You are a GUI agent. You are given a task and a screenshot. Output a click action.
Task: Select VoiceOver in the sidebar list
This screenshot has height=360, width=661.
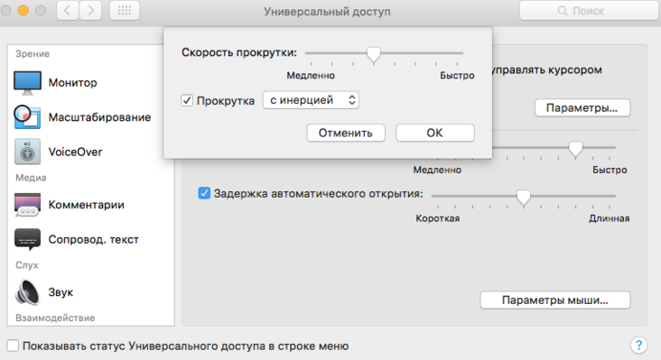coord(90,152)
